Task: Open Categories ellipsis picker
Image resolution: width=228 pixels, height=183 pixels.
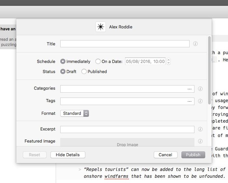Action: (x=190, y=89)
